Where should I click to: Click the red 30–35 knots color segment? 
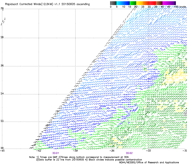[153, 3]
